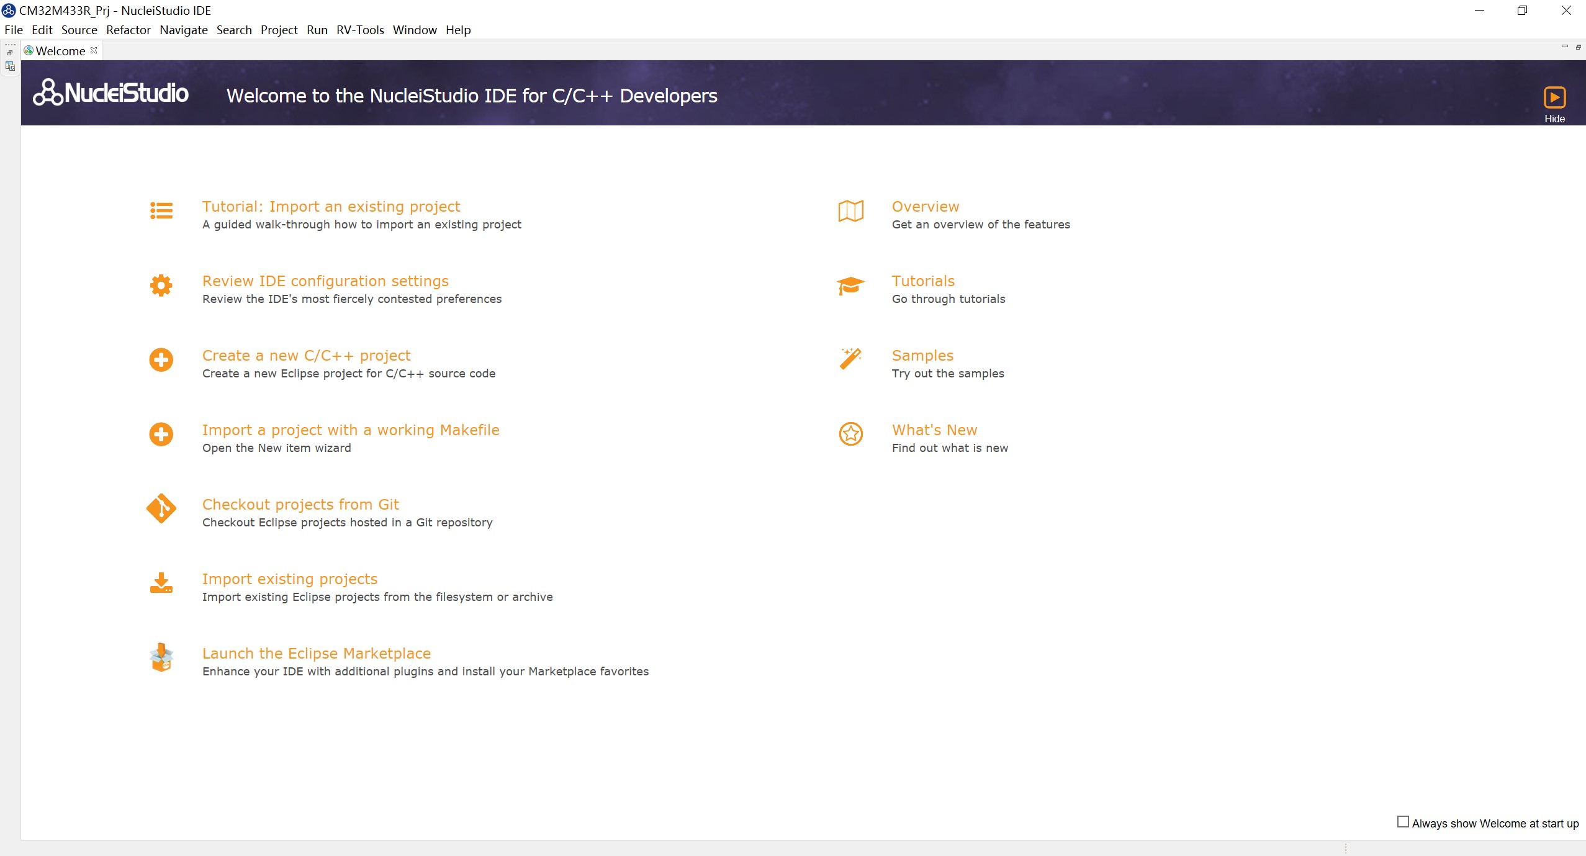Click the Eclipse Marketplace box icon
This screenshot has width=1586, height=856.
(161, 657)
